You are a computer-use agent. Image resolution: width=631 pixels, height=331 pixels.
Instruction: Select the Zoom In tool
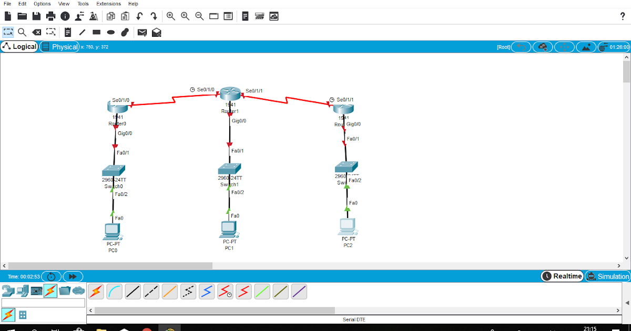pos(170,16)
